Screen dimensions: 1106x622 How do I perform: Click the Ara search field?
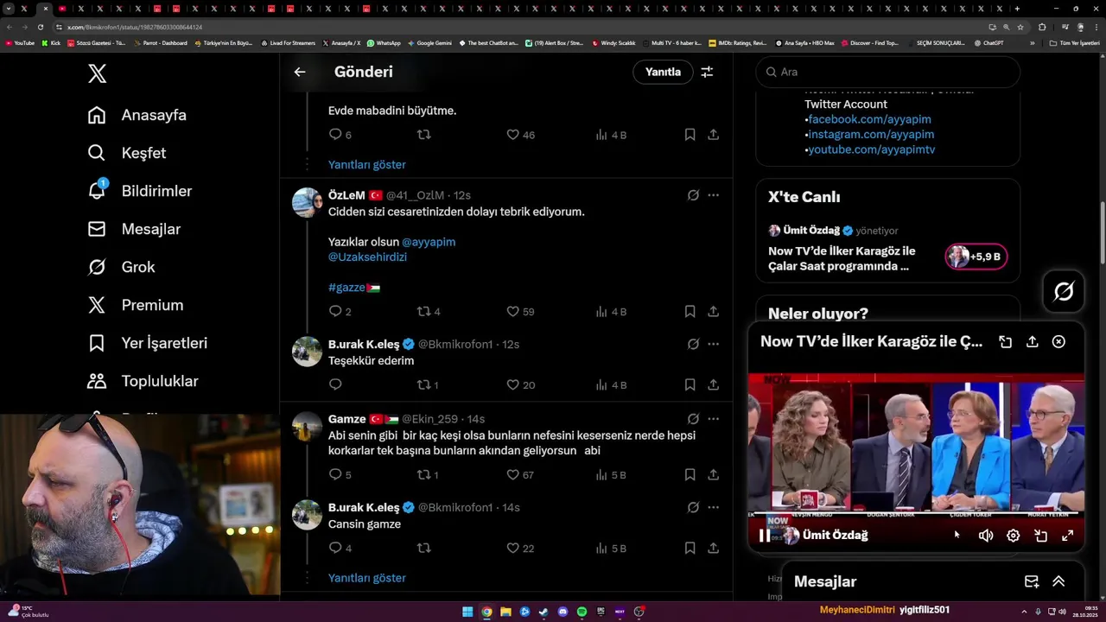coord(888,72)
